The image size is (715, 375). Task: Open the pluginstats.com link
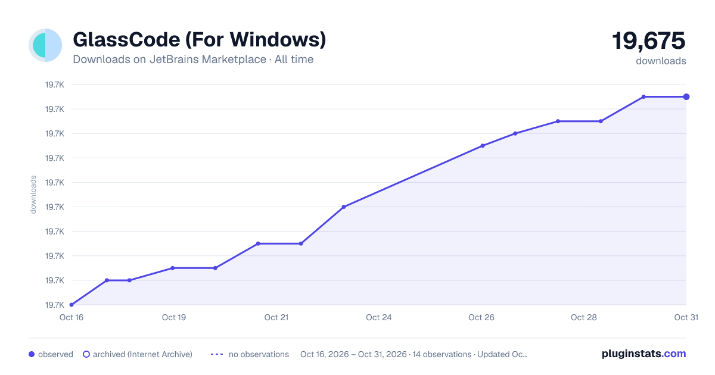[643, 354]
